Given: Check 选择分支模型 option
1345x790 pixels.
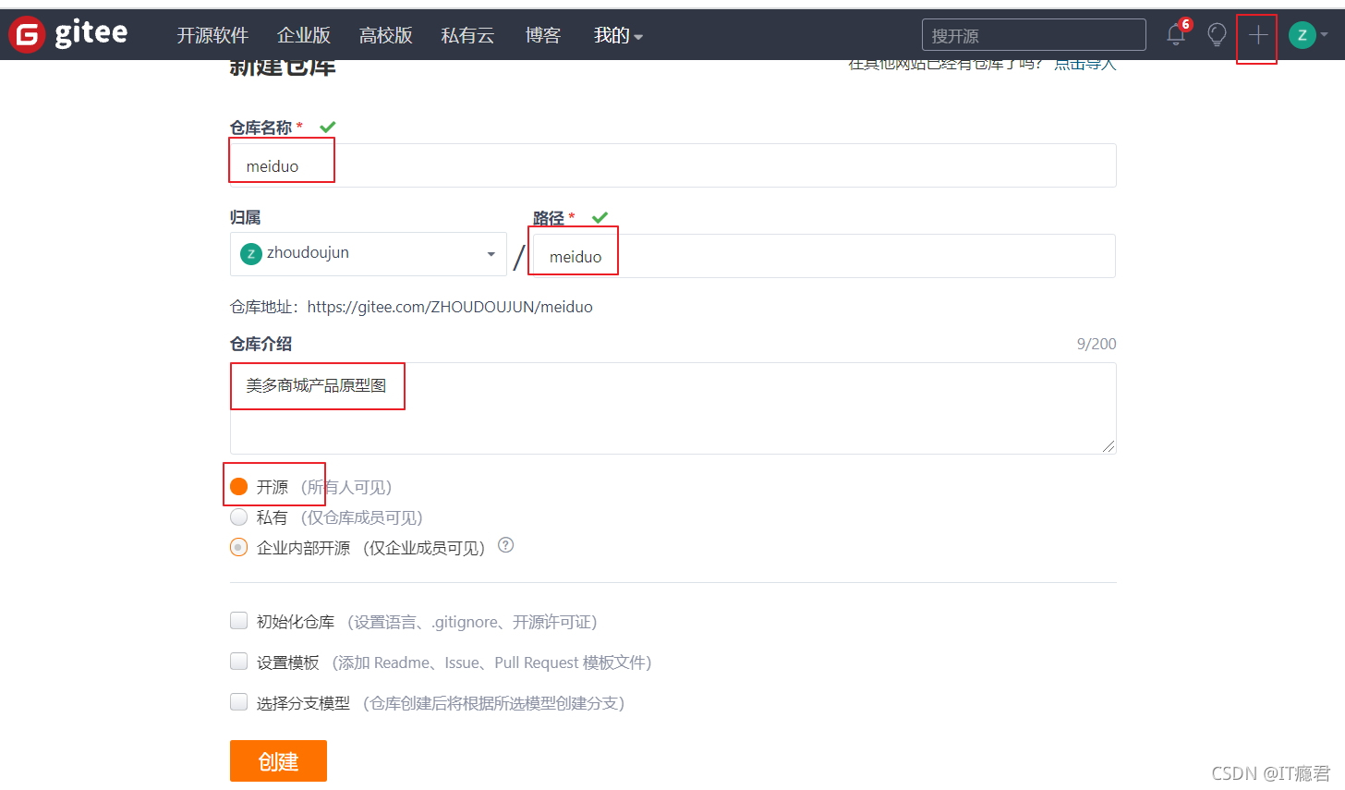Looking at the screenshot, I should [x=238, y=702].
